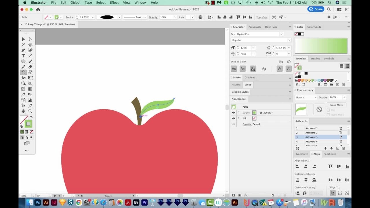Open the Effect menu

114,3
